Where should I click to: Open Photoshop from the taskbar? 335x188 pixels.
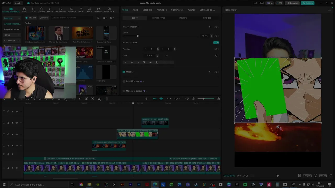(x=139, y=185)
